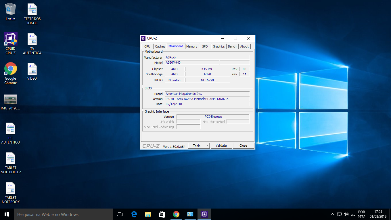
Task: Open Google Chrome from the taskbar
Action: (x=176, y=214)
